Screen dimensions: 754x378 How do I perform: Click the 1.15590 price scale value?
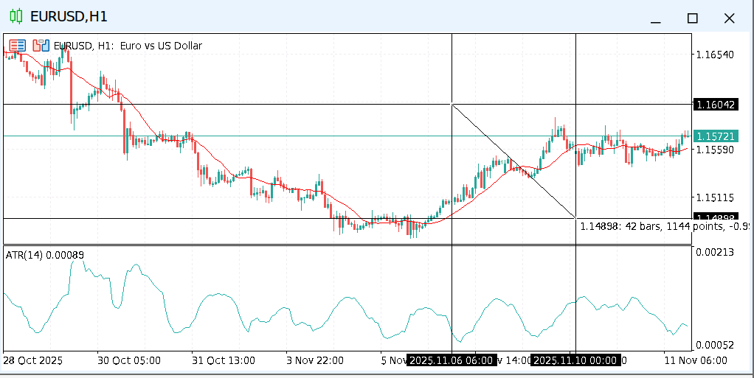[x=715, y=150]
